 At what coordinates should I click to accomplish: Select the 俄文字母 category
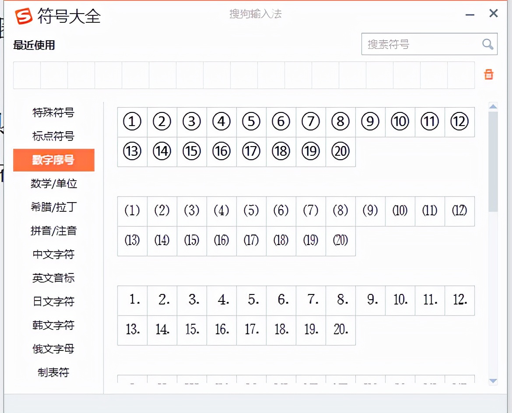(53, 349)
